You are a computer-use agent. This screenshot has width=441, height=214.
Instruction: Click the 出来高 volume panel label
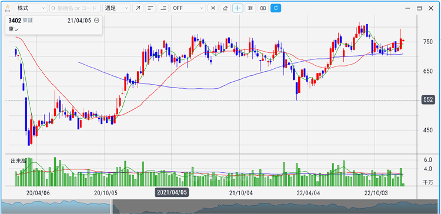(x=18, y=161)
